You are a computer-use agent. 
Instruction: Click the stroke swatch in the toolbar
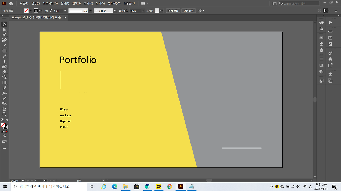pos(6,127)
